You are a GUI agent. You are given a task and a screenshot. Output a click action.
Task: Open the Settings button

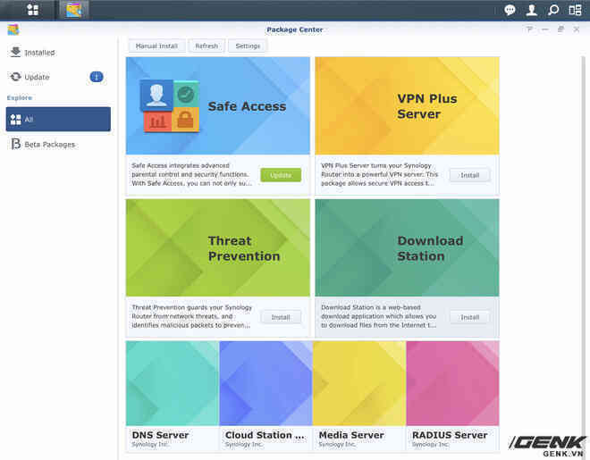248,46
